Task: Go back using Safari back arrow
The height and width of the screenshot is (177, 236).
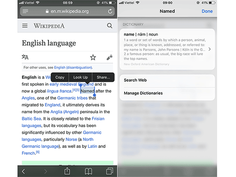Action: pyautogui.click(x=23, y=171)
